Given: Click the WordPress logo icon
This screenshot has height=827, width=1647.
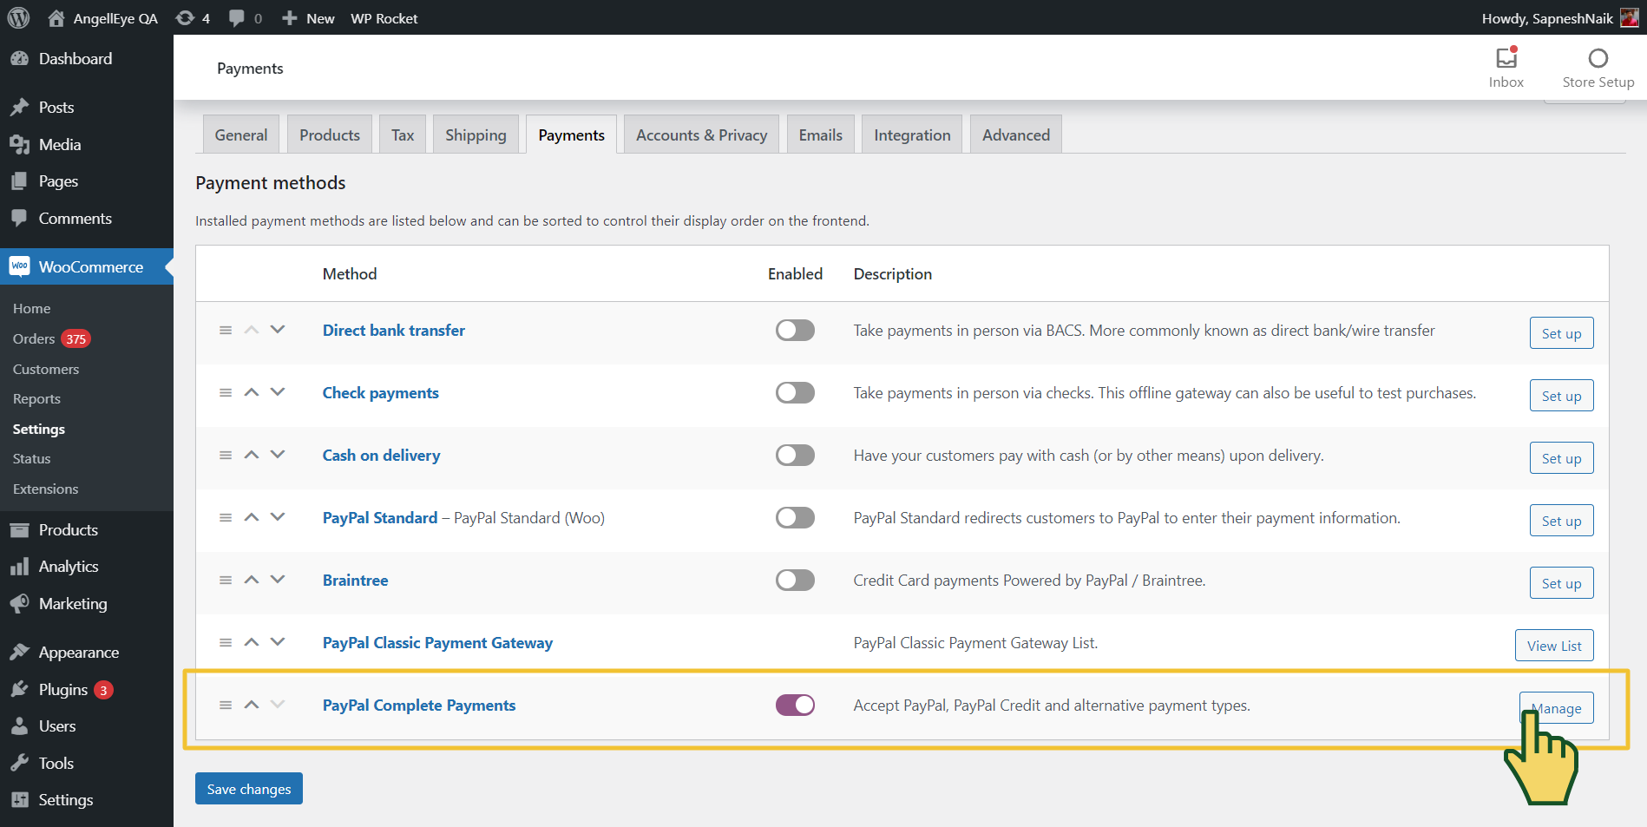Looking at the screenshot, I should 18,17.
